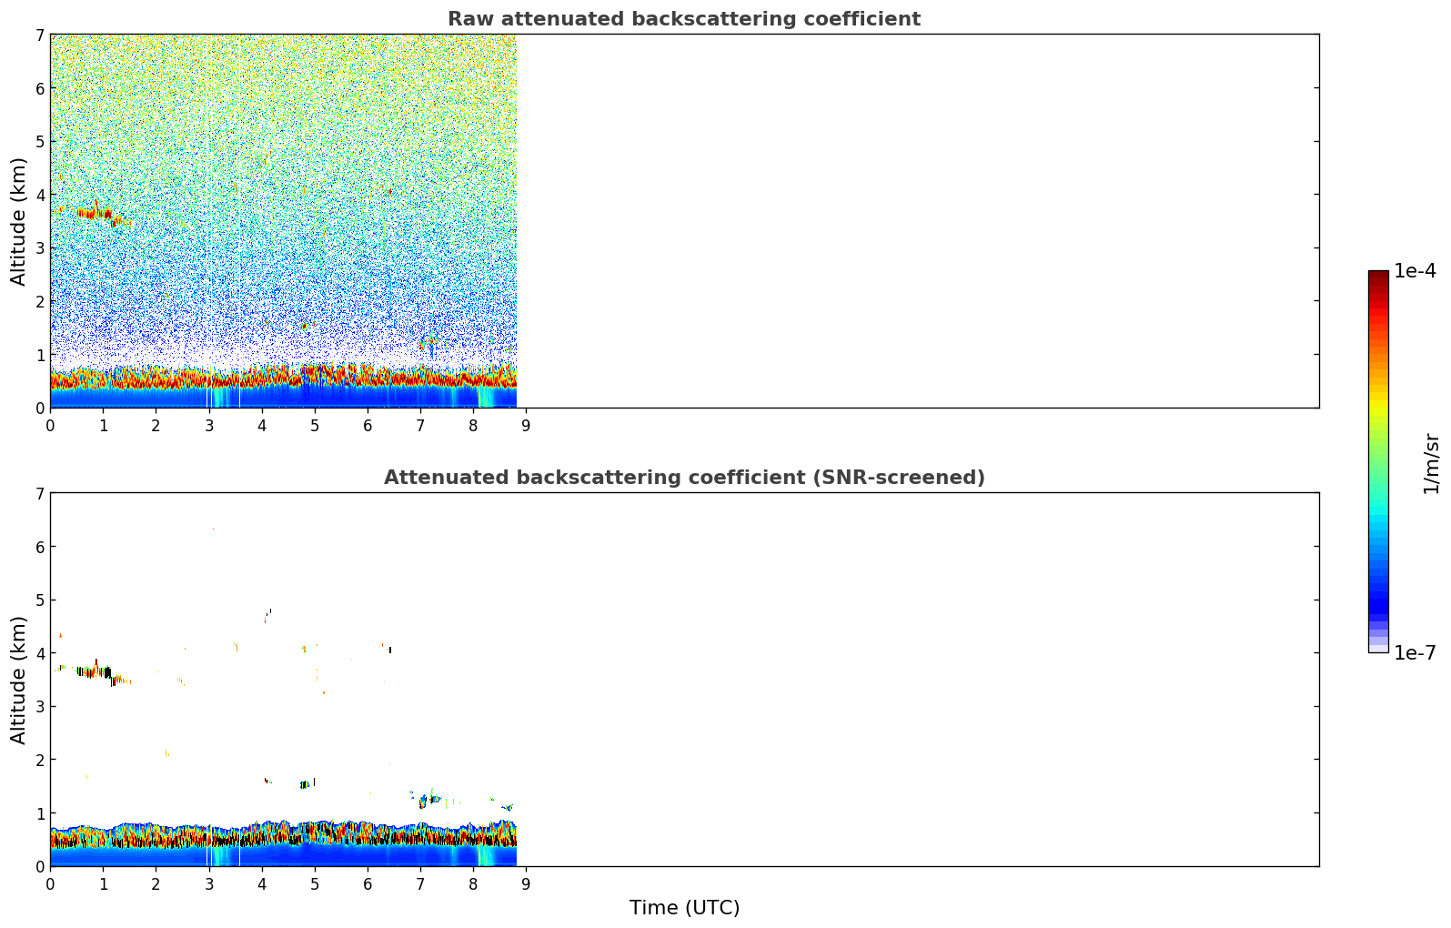Screen dimensions: 1451x928
Task: Click the blue patch near 1.2 km at 7 UTC in the screened plot
Action: [428, 800]
